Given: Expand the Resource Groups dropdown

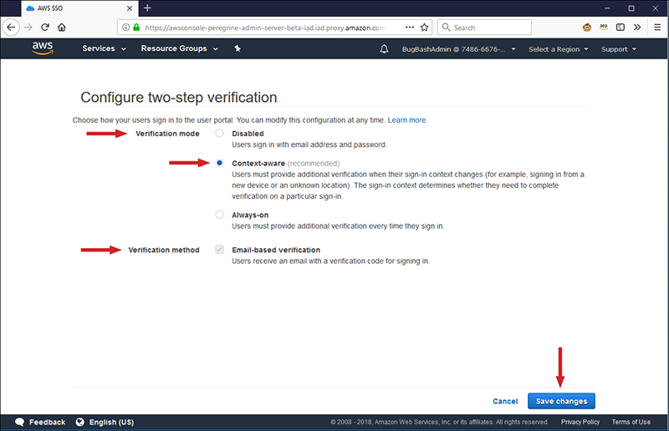Looking at the screenshot, I should [x=180, y=48].
